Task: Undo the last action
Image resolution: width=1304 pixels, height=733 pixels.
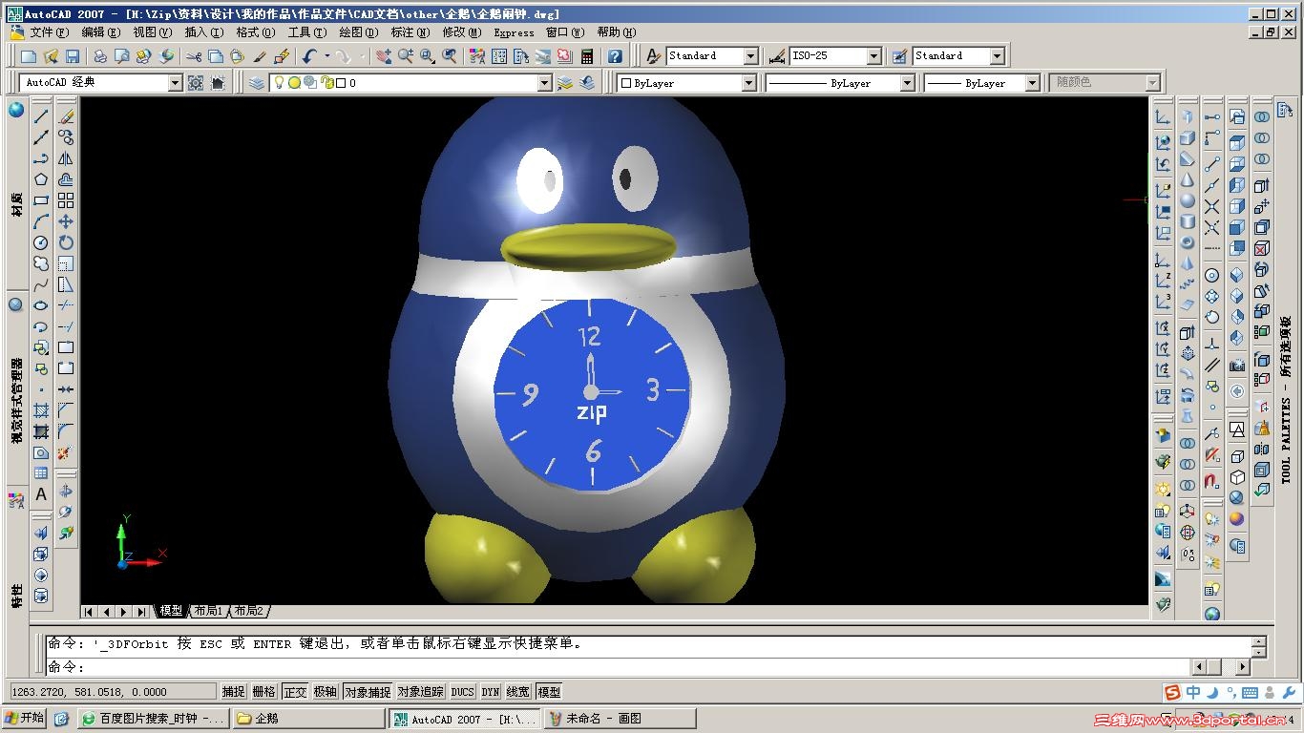Action: coord(309,56)
